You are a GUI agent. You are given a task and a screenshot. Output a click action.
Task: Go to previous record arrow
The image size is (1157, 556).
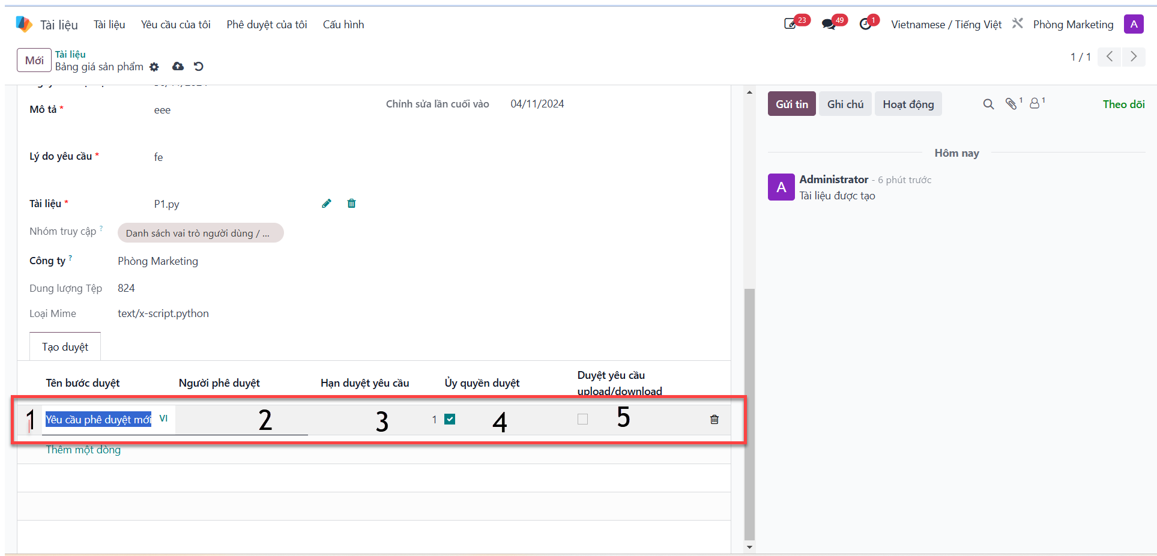tap(1110, 56)
